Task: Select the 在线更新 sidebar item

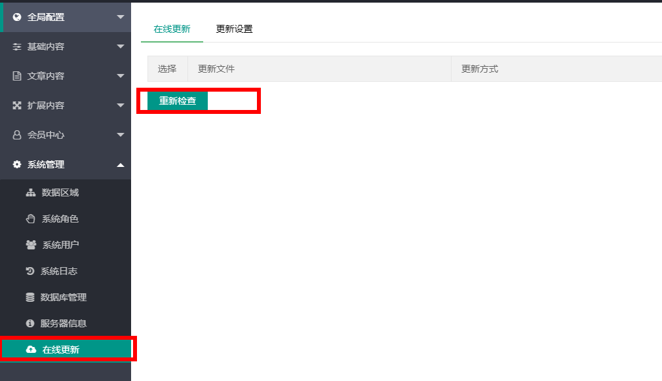Action: 66,350
